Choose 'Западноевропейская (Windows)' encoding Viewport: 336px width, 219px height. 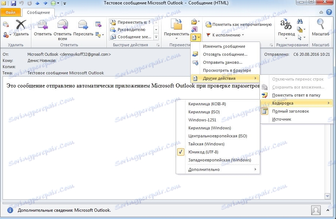[218, 160]
